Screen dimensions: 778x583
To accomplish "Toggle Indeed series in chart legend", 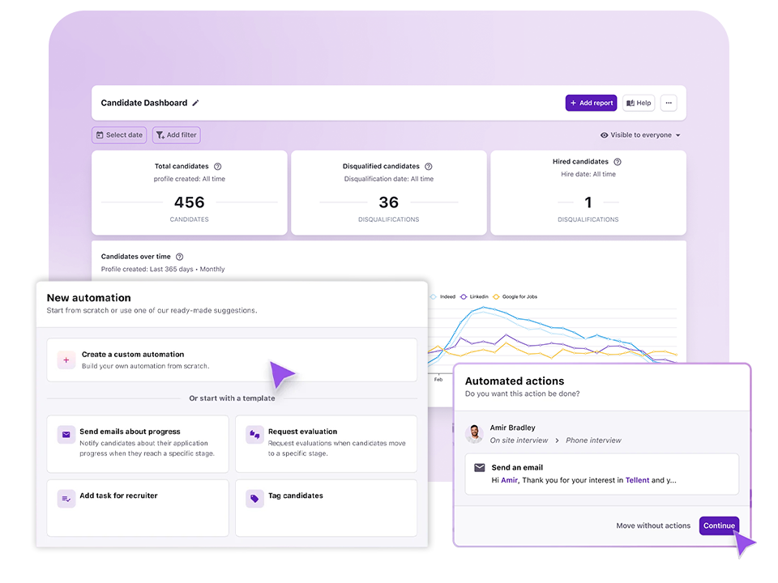I will 442,296.
